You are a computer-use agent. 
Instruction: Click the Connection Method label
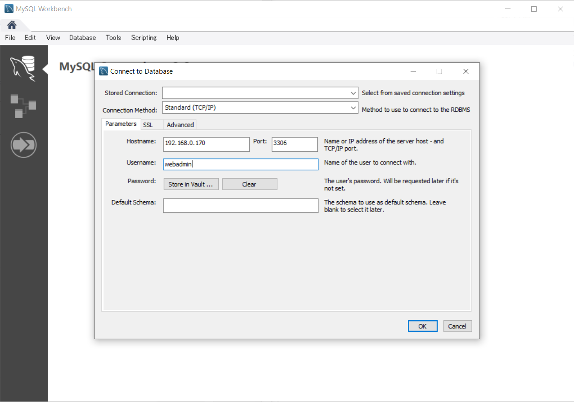(x=130, y=110)
